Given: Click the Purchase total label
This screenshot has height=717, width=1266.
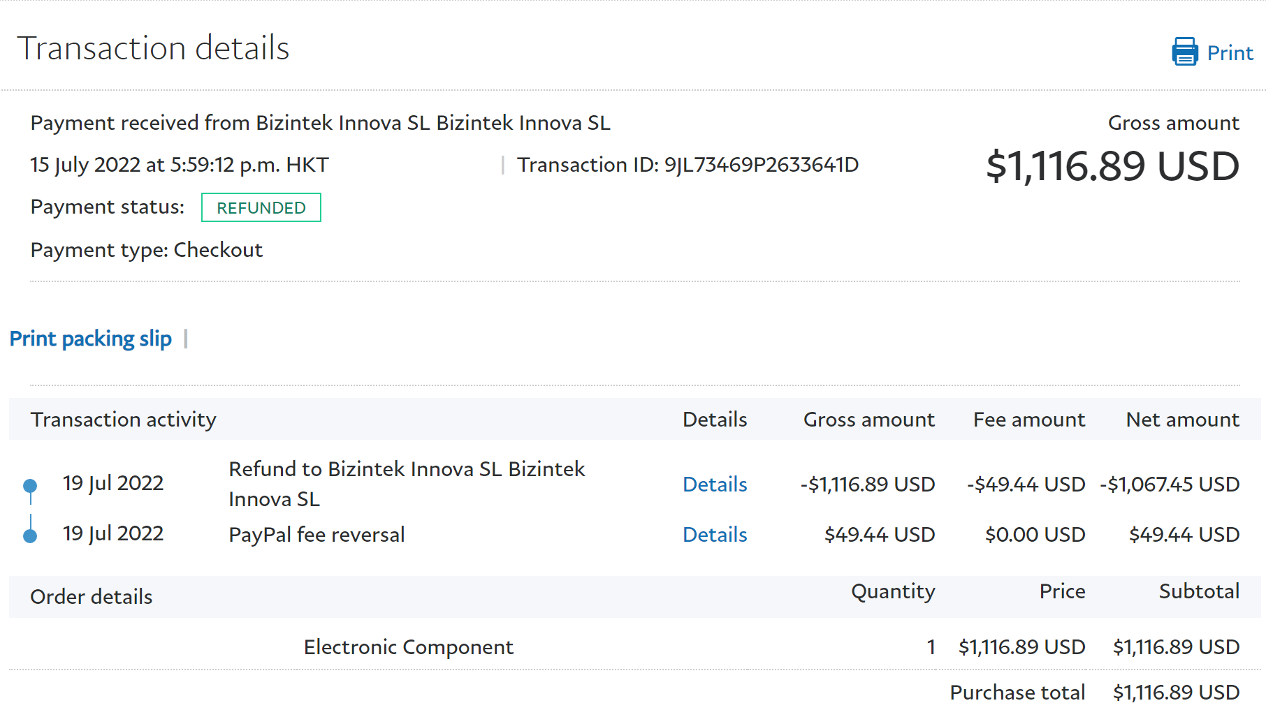Looking at the screenshot, I should (1017, 693).
